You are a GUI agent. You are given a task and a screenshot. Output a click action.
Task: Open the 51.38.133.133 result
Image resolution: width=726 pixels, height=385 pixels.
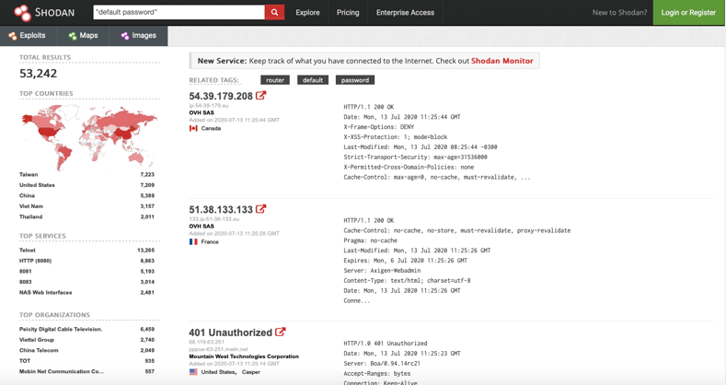coord(221,209)
